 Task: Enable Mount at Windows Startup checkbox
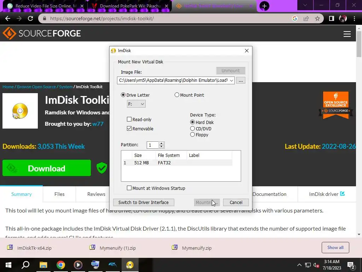point(129,188)
